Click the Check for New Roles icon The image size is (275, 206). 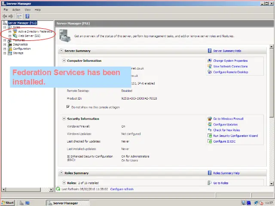[x=210, y=130]
